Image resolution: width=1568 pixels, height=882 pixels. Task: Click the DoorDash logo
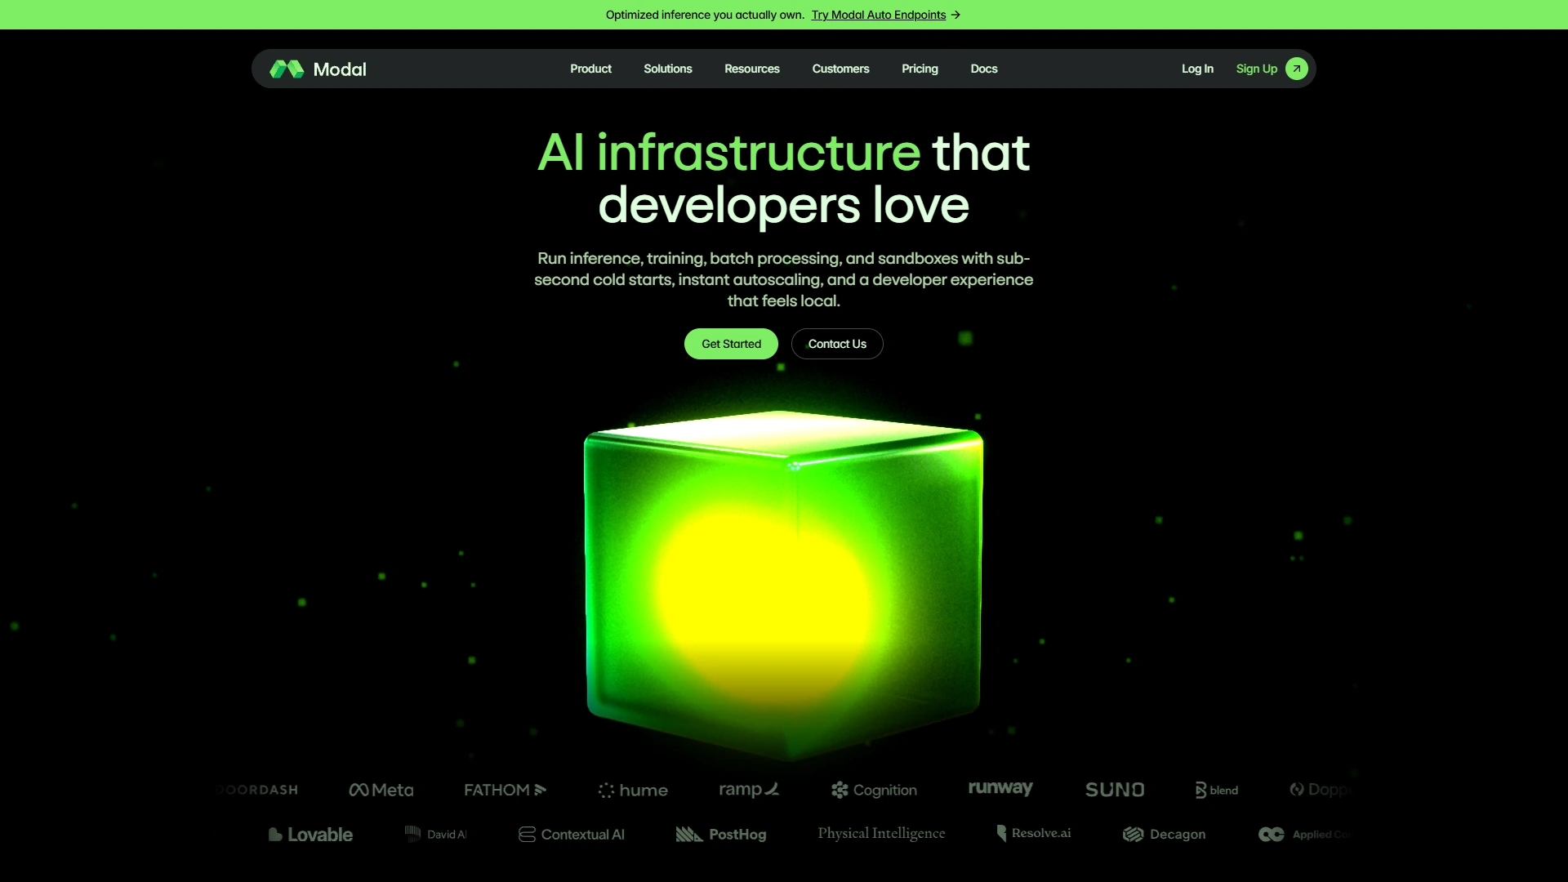point(256,790)
